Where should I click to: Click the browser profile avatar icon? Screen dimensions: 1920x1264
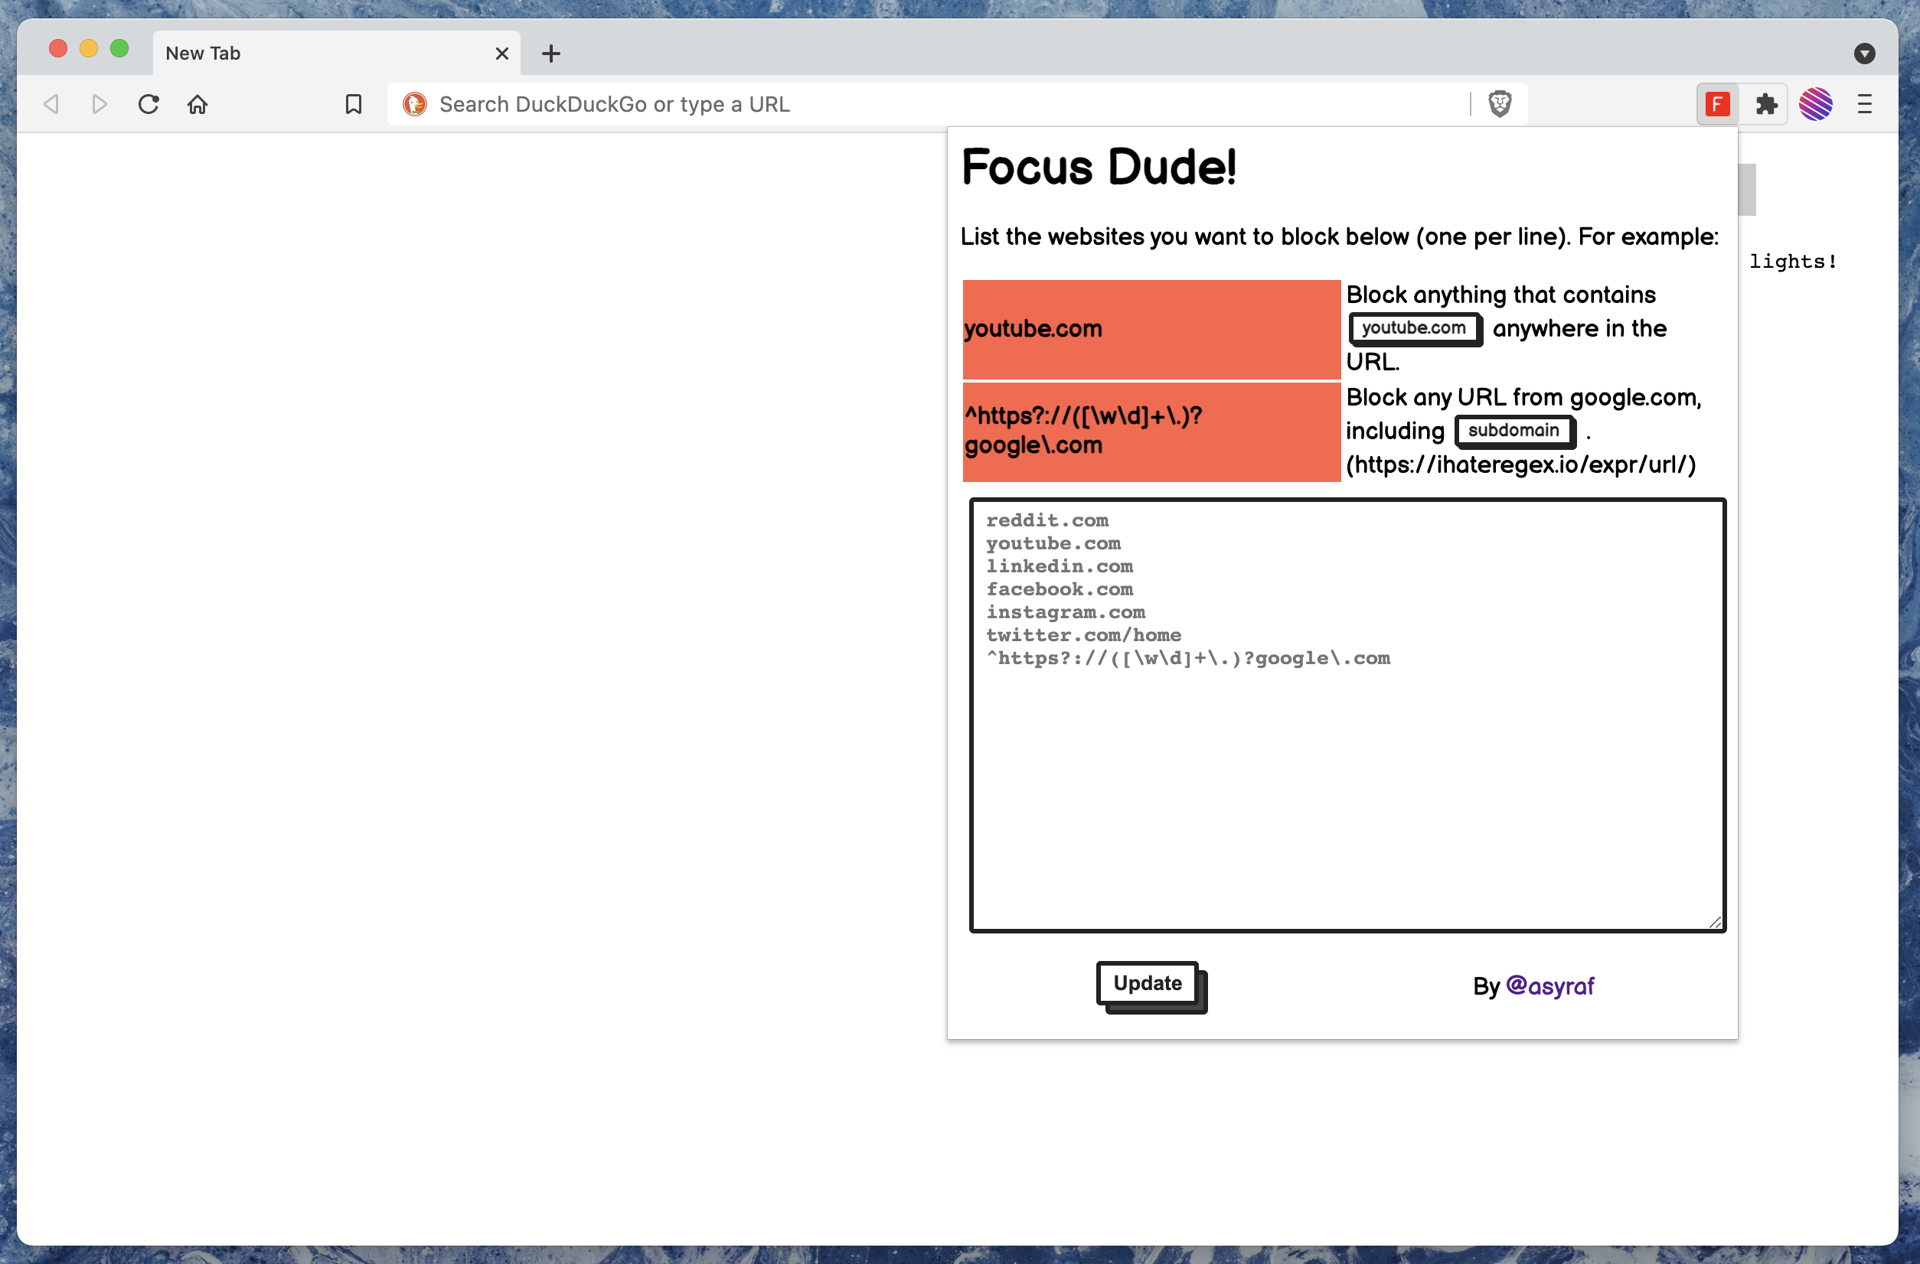1815,104
